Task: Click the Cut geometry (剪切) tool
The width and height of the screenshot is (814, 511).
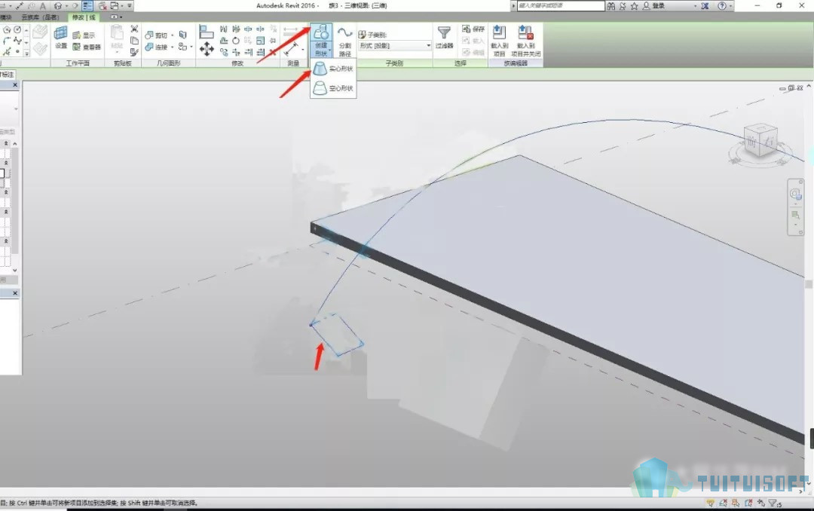Action: [156, 35]
